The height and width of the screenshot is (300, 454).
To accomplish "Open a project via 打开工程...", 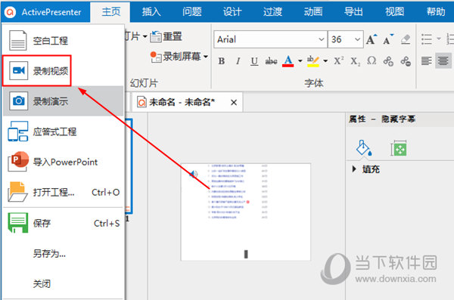I will [x=63, y=192].
